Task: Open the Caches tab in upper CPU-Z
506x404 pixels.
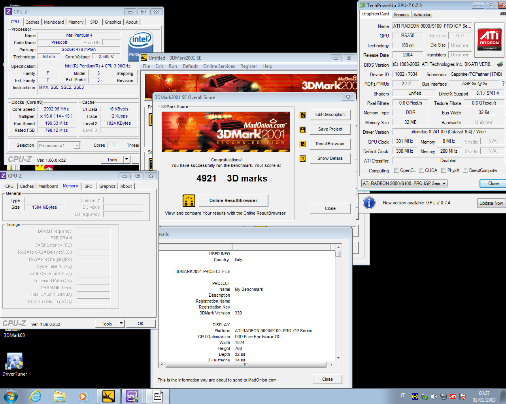Action: [32, 22]
